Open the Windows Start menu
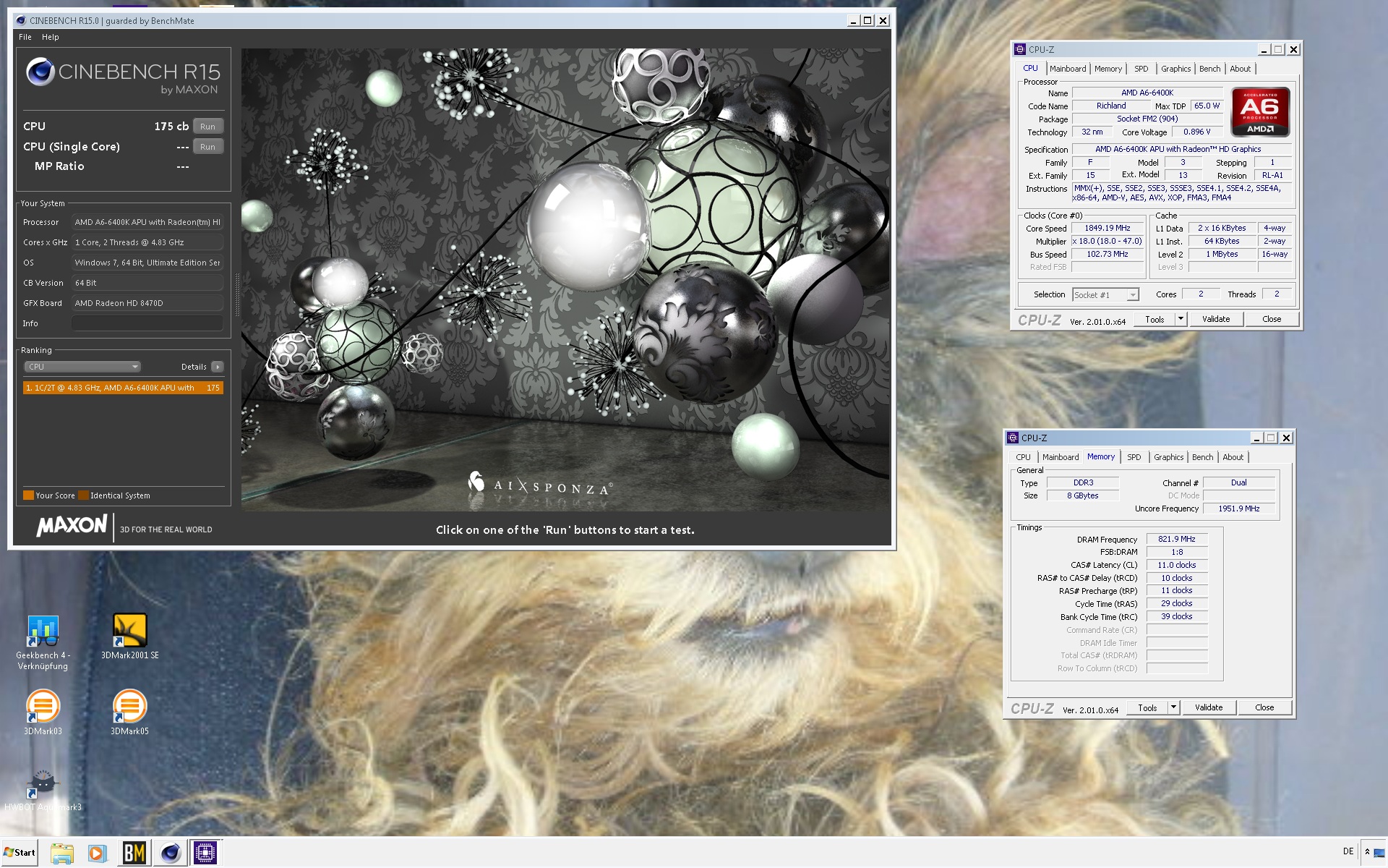Image resolution: width=1388 pixels, height=868 pixels. 20,852
